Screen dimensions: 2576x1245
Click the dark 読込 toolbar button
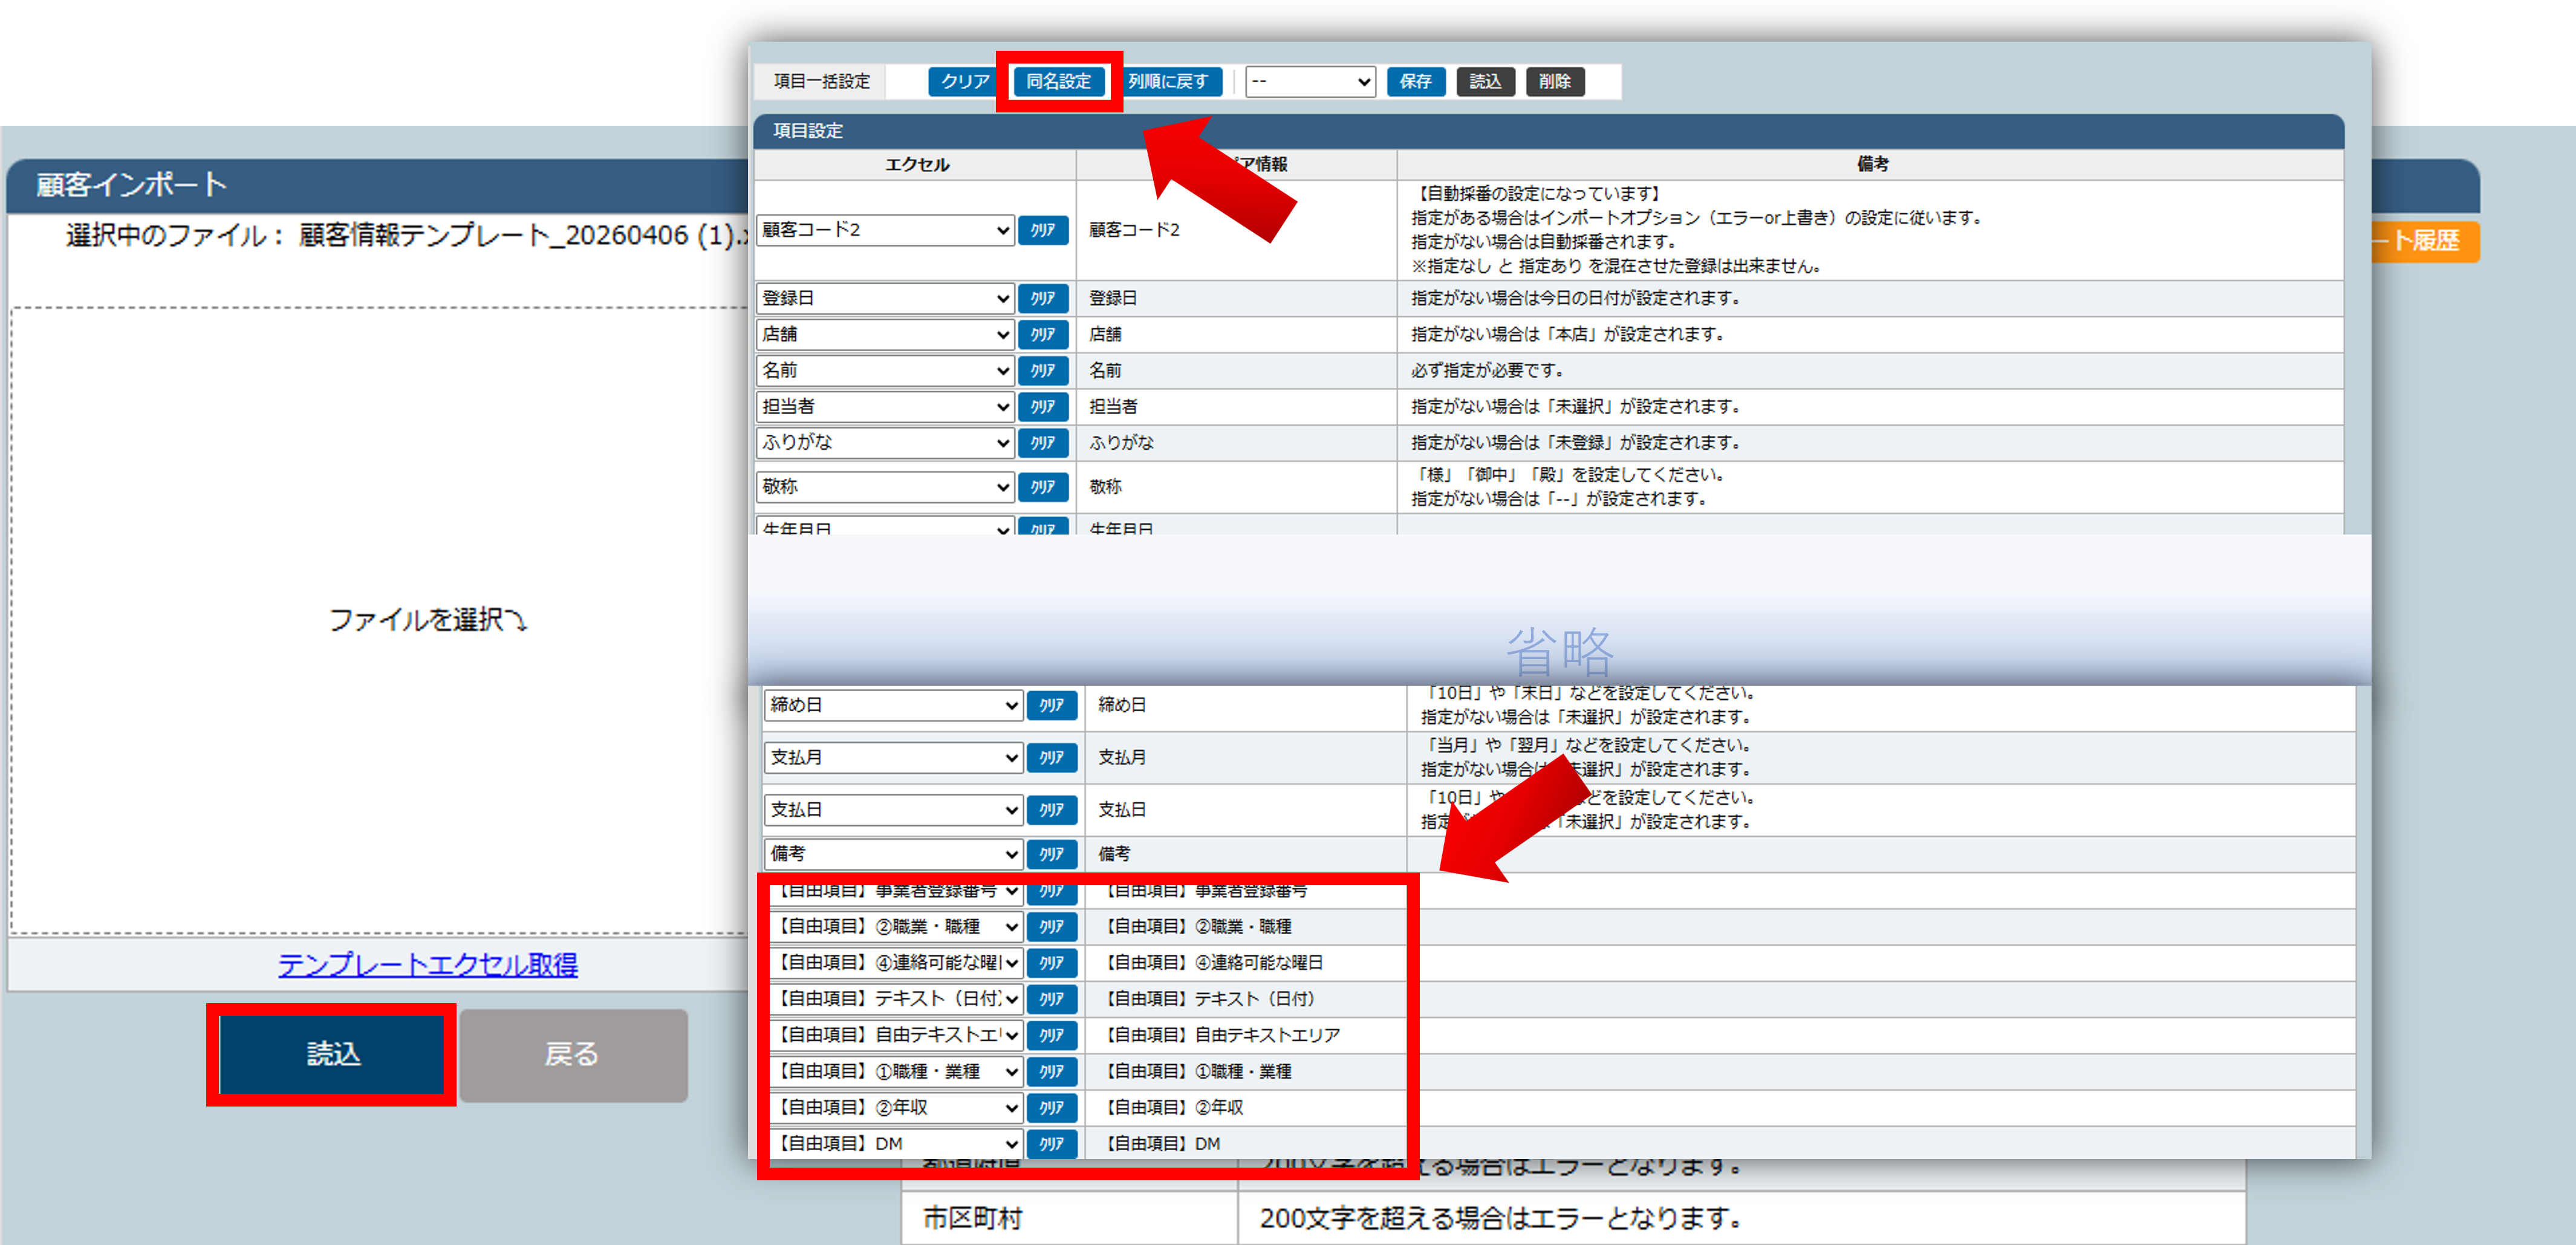1485,81
